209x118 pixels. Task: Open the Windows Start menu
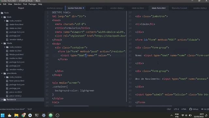tap(3, 115)
